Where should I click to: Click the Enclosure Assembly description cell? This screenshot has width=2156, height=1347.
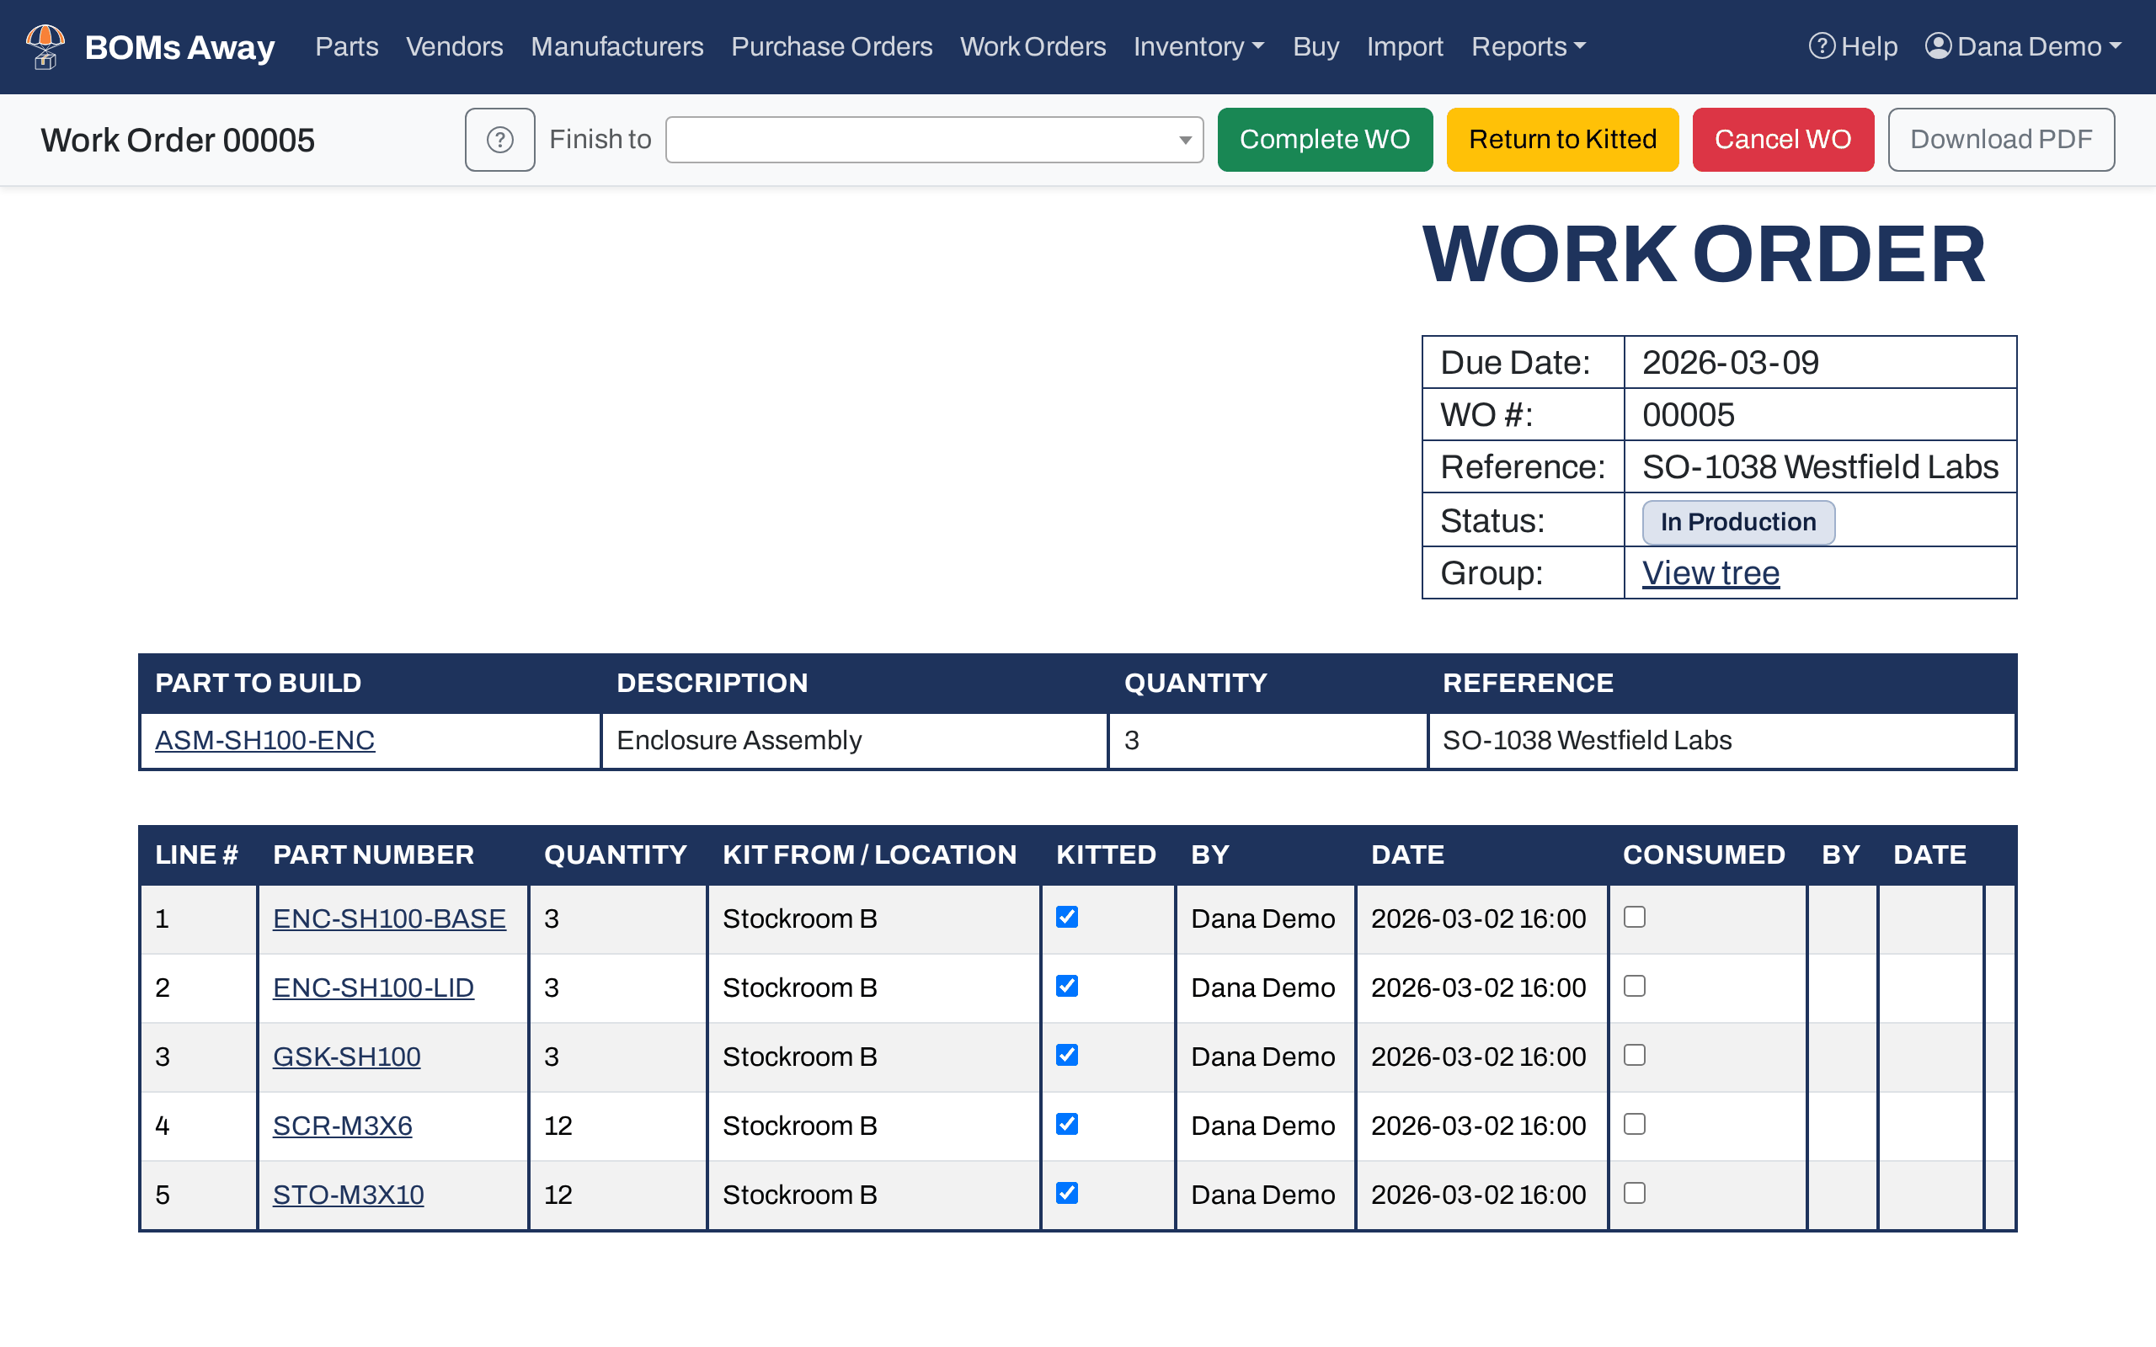854,740
